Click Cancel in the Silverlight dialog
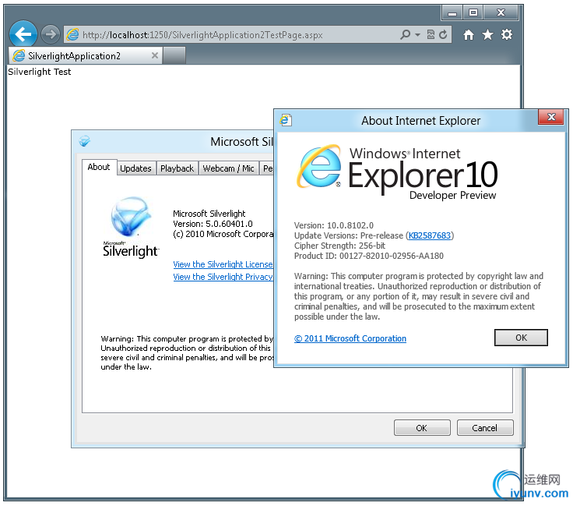This screenshot has width=573, height=506. pos(485,428)
